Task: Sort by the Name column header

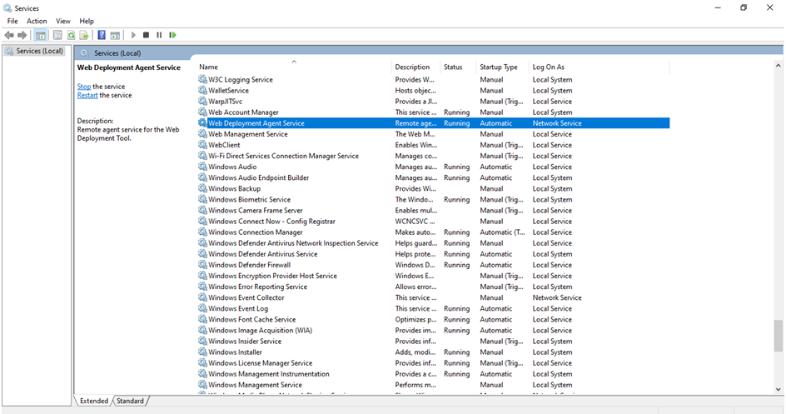Action: [x=293, y=67]
